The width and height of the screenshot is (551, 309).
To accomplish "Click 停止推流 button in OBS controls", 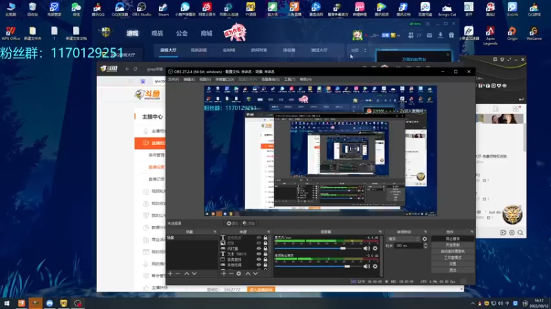I will [453, 238].
